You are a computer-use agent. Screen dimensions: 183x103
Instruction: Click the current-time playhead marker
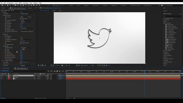tap(145, 72)
